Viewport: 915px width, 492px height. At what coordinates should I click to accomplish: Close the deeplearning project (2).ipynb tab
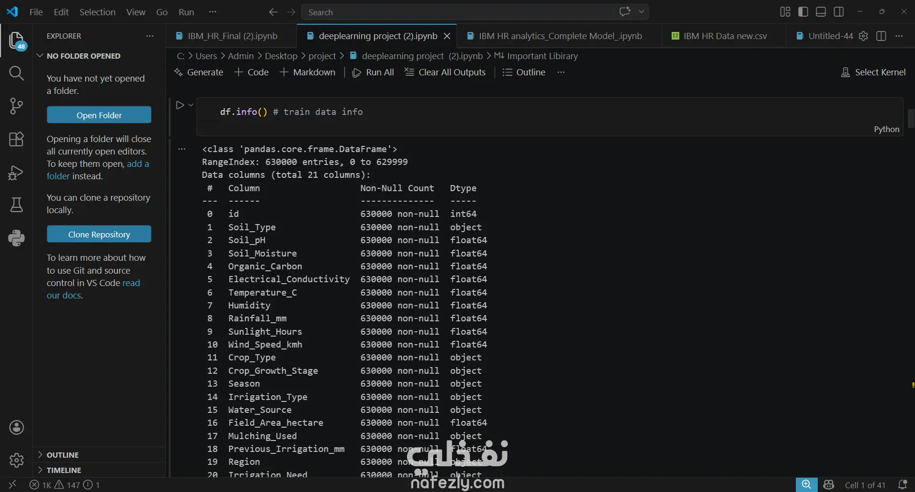point(447,36)
